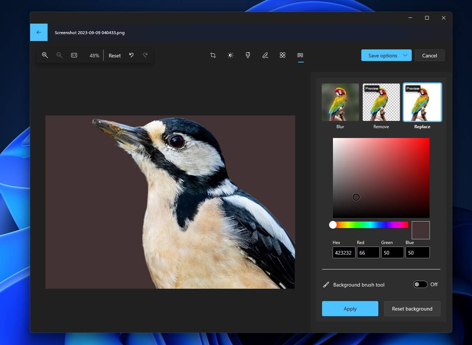Zoom into the image
Viewport: 472px width, 345px height.
tap(45, 55)
